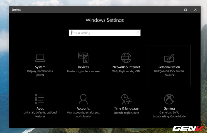Click the magnifier icon in search box
This screenshot has height=133, width=207.
click(137, 33)
